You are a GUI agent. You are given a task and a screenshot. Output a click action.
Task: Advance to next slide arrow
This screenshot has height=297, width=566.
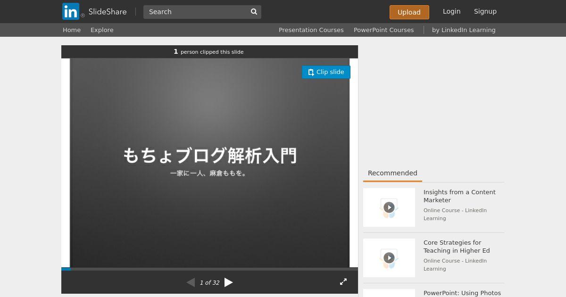tap(229, 282)
